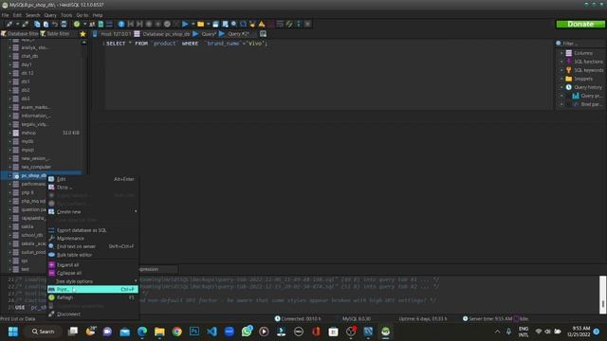Select the mshop database in tree
This screenshot has height=341, width=607.
tap(28, 133)
